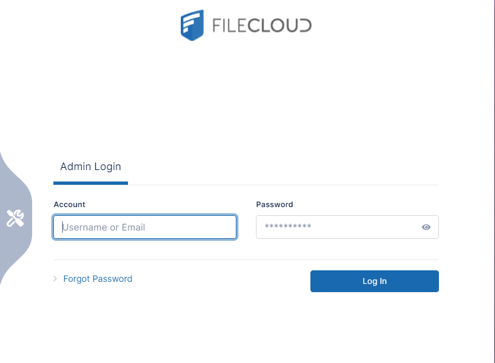Click the Account field label
Screen dimensions: 495x363
70,204
